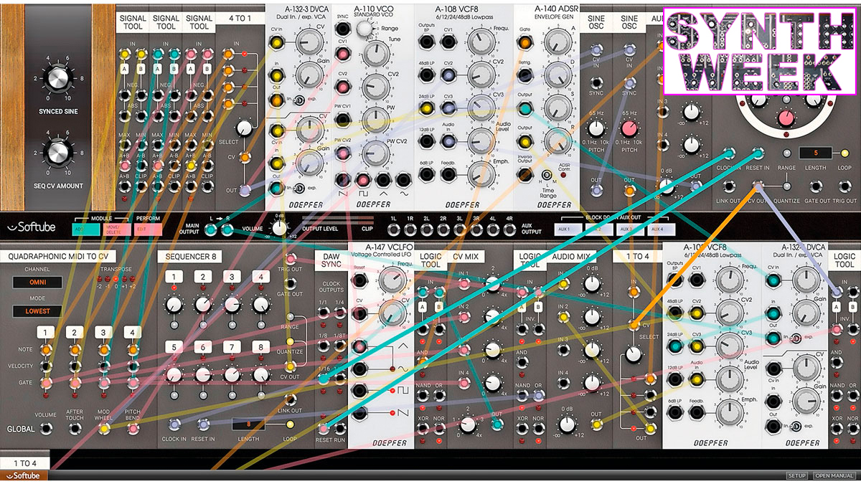The width and height of the screenshot is (861, 484).
Task: Select the Module MOVE/DELETE mode
Action: point(116,229)
